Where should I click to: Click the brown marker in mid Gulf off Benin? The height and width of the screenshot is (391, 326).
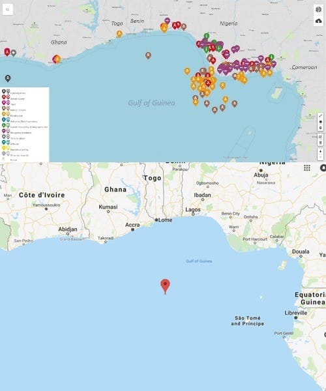pos(148,55)
